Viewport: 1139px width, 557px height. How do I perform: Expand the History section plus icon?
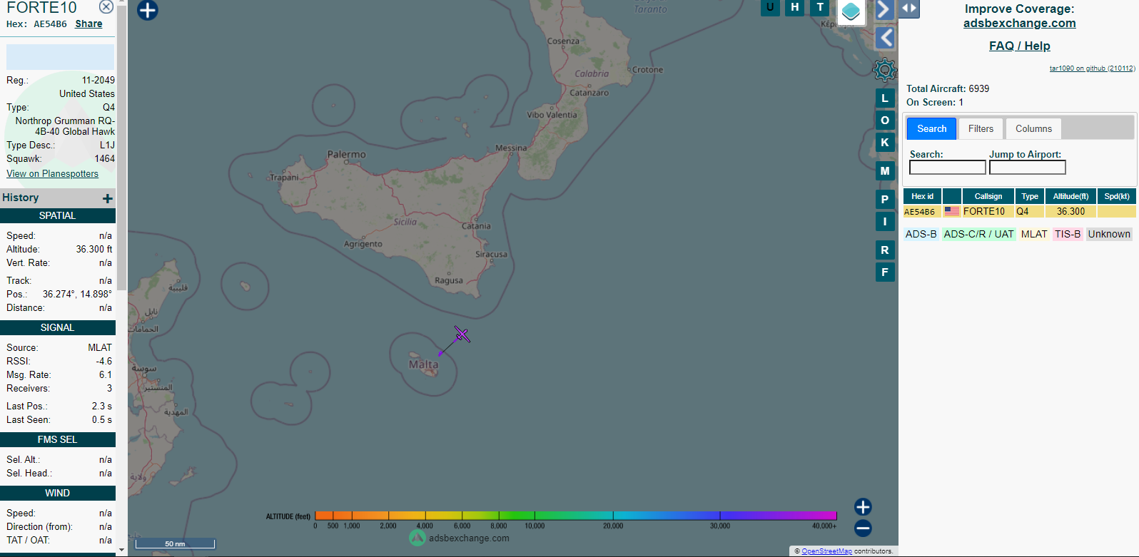point(108,198)
